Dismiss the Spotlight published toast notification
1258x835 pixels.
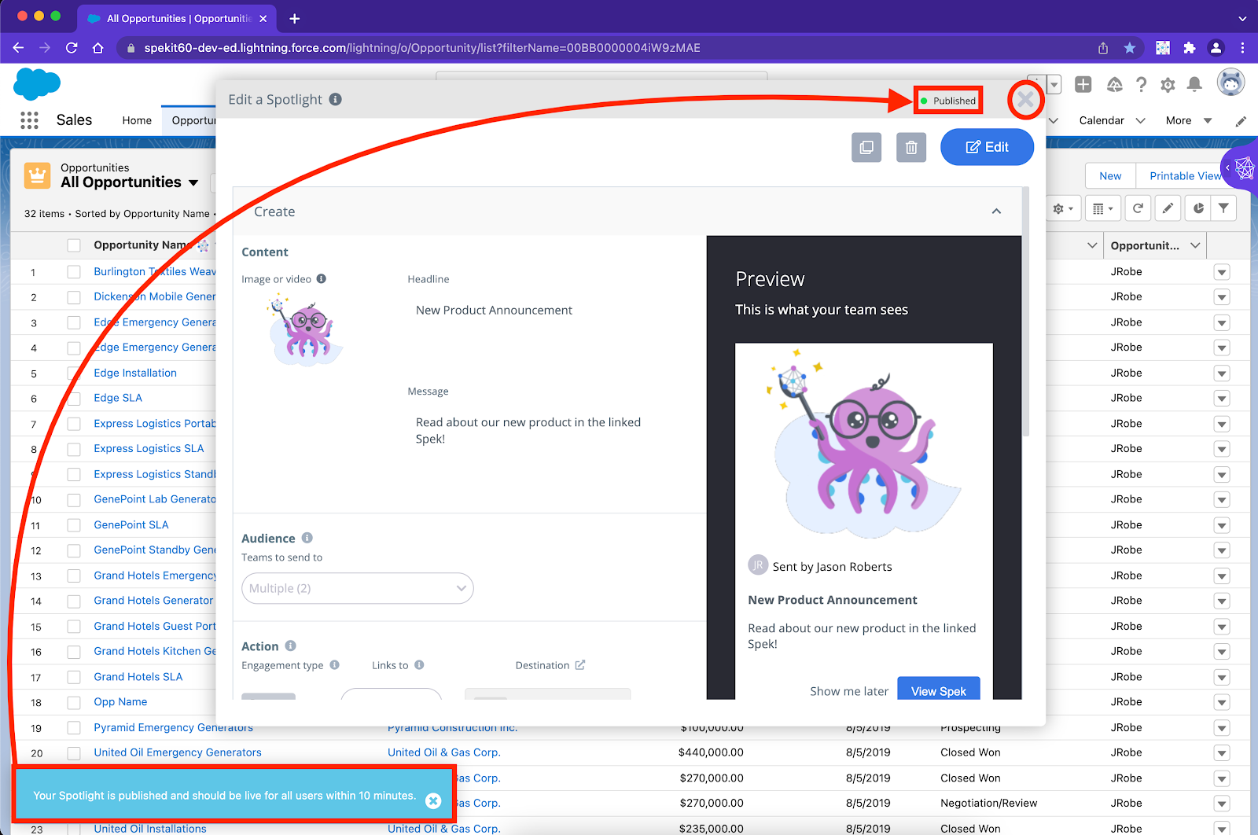point(433,800)
